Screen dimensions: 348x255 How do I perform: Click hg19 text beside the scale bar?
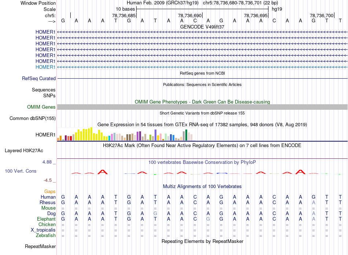277,9
